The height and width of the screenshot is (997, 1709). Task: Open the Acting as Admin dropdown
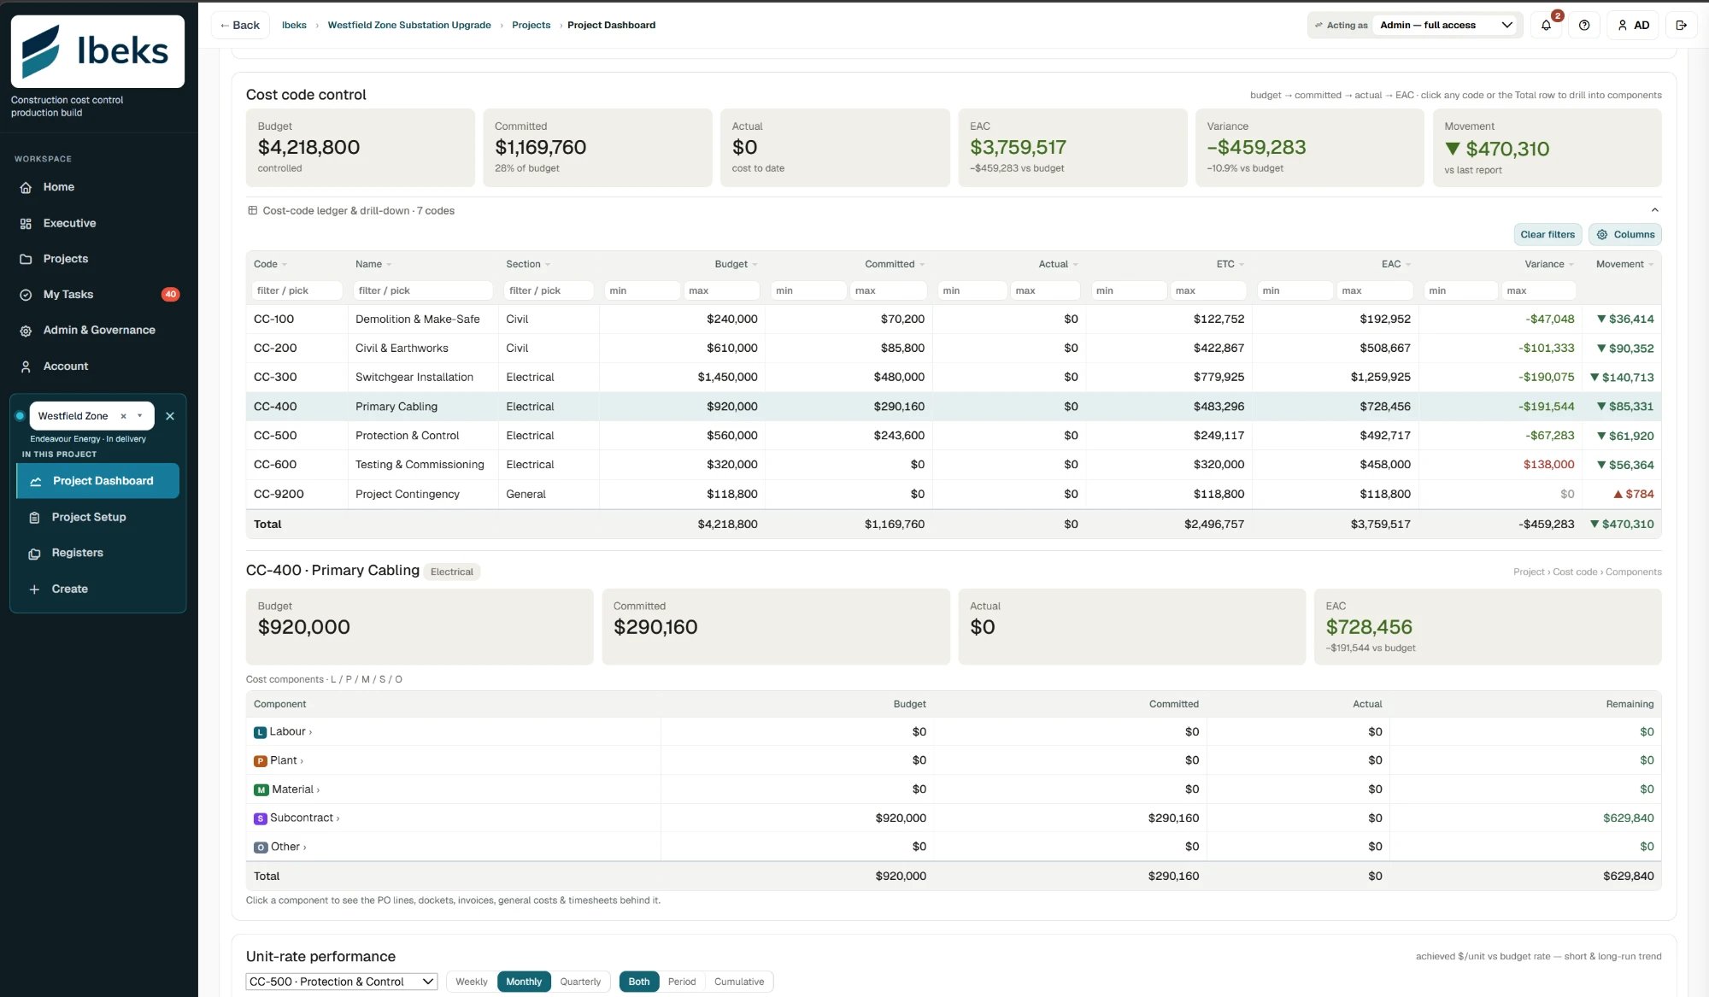(x=1446, y=25)
